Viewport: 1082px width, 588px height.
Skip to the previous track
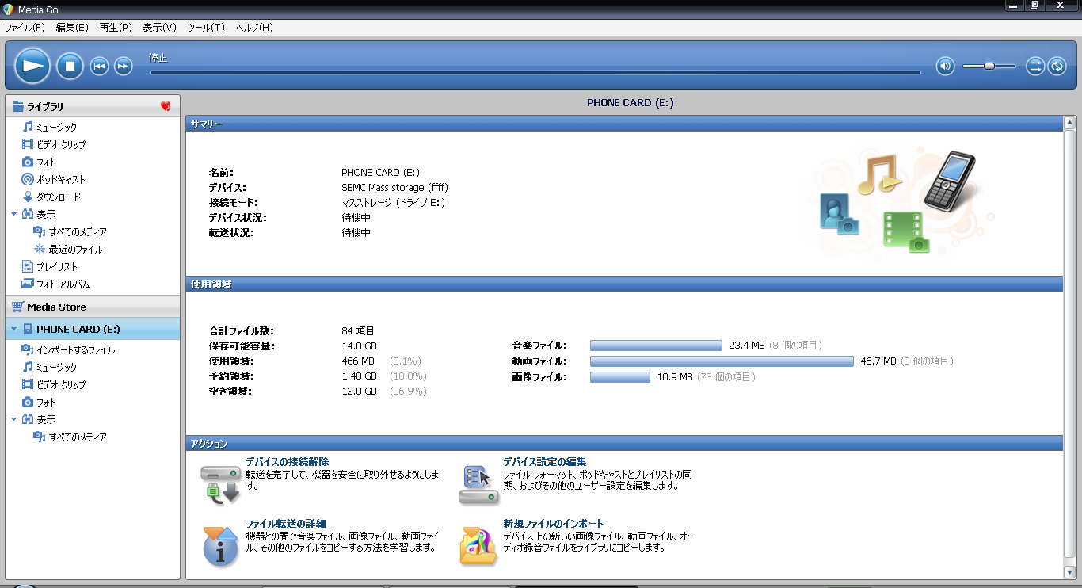point(99,67)
